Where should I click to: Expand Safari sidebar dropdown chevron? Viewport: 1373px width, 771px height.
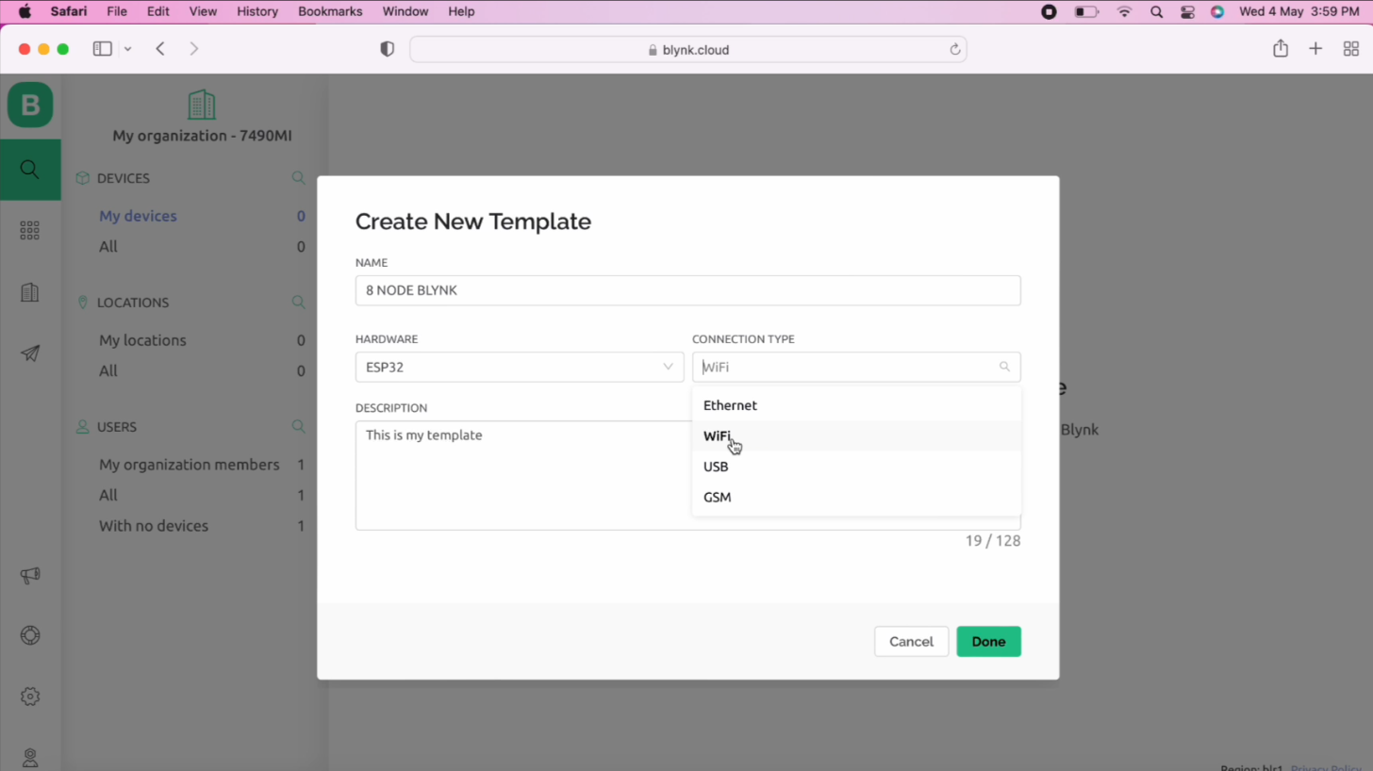[127, 49]
